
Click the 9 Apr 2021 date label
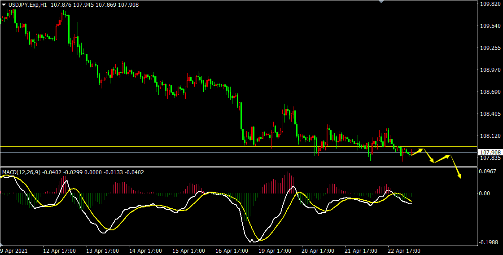[x=14, y=251]
